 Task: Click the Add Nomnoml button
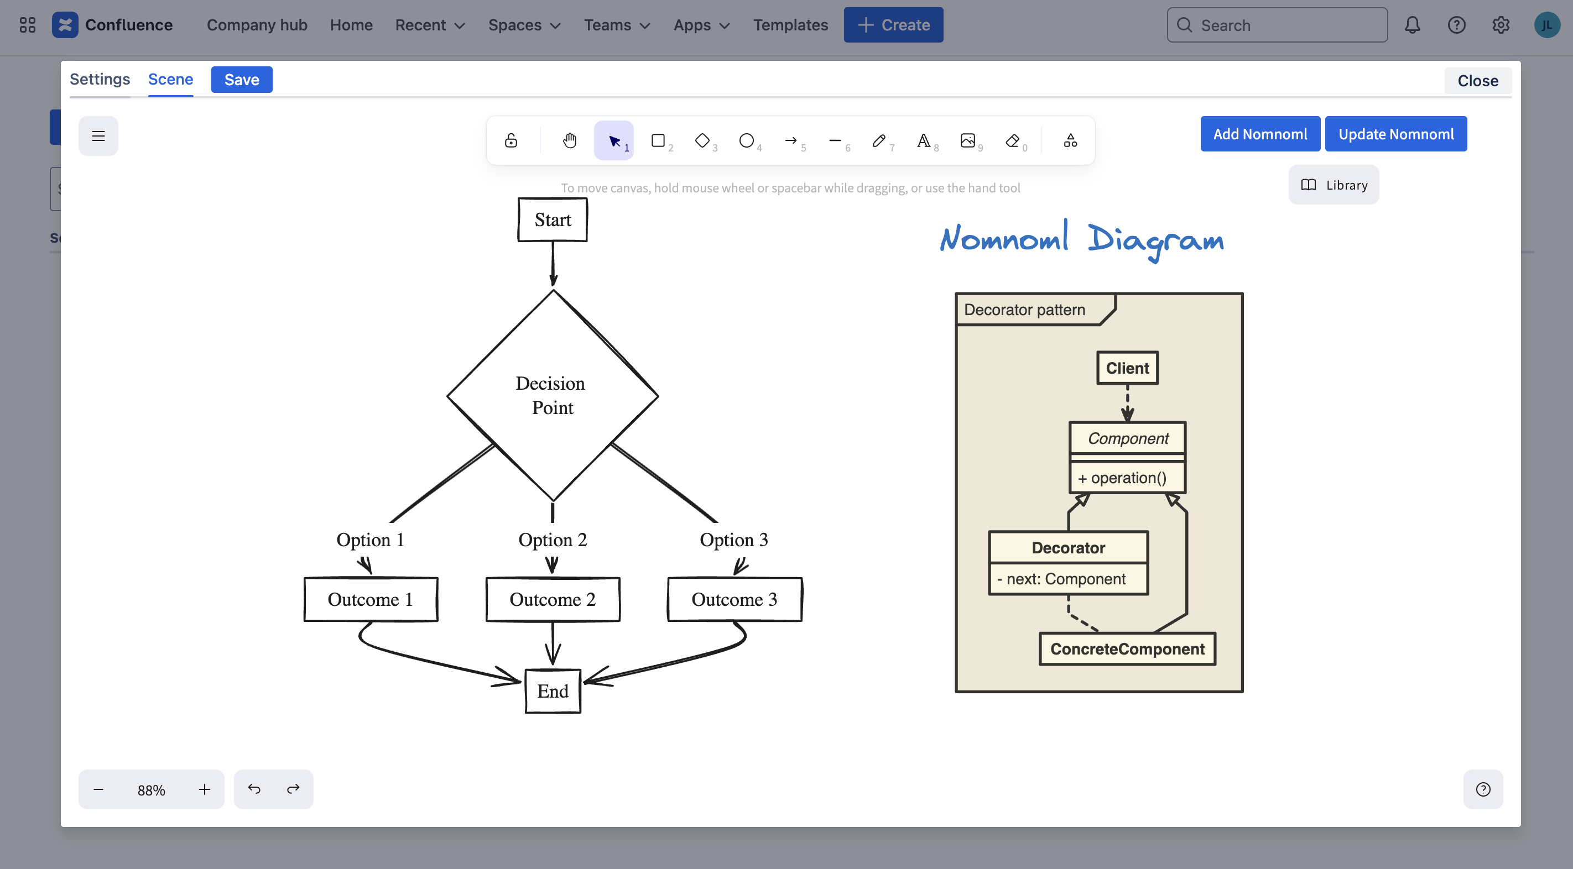coord(1260,134)
